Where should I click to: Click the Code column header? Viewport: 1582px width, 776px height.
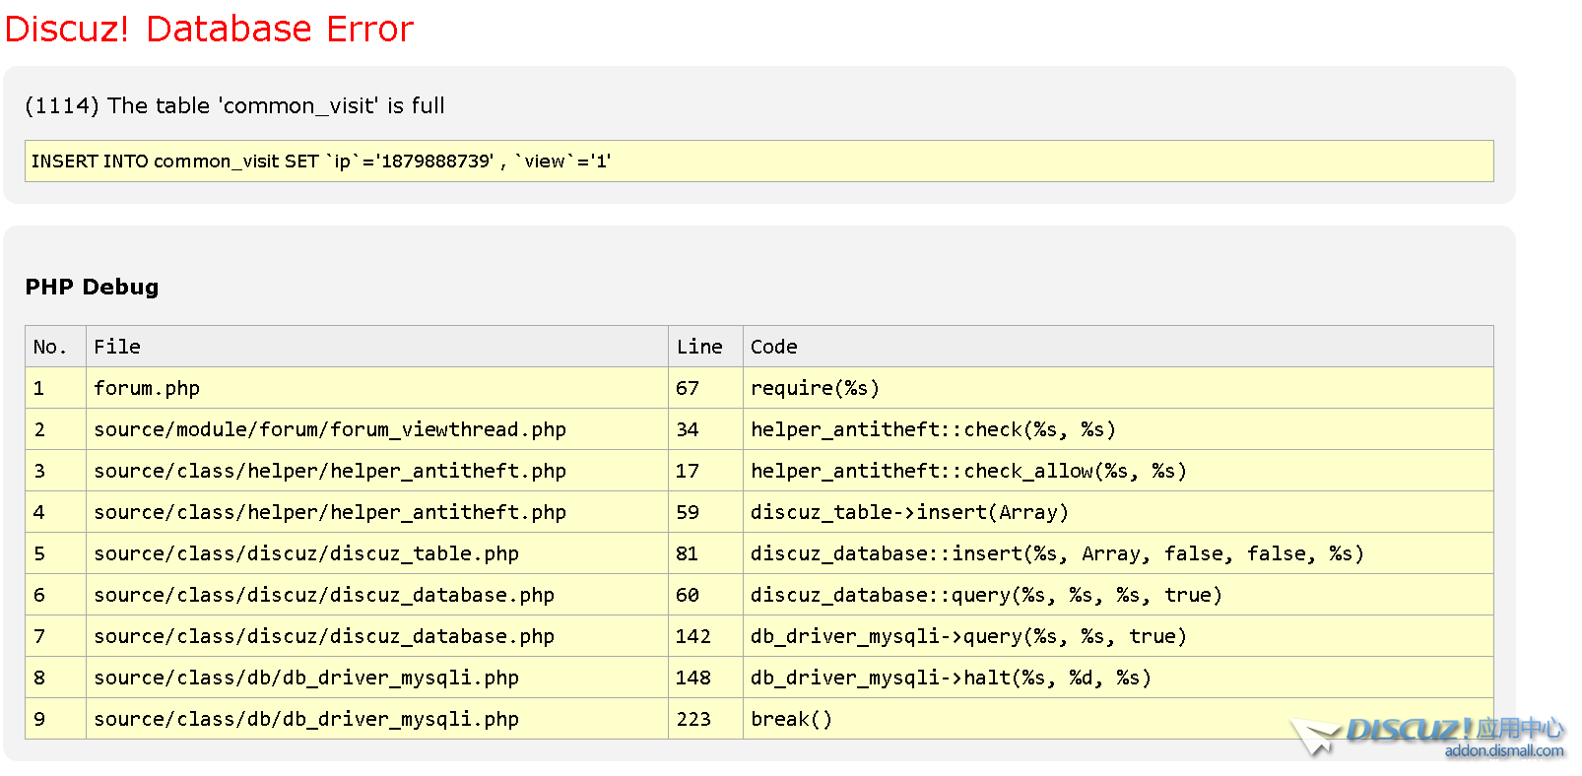(x=774, y=347)
